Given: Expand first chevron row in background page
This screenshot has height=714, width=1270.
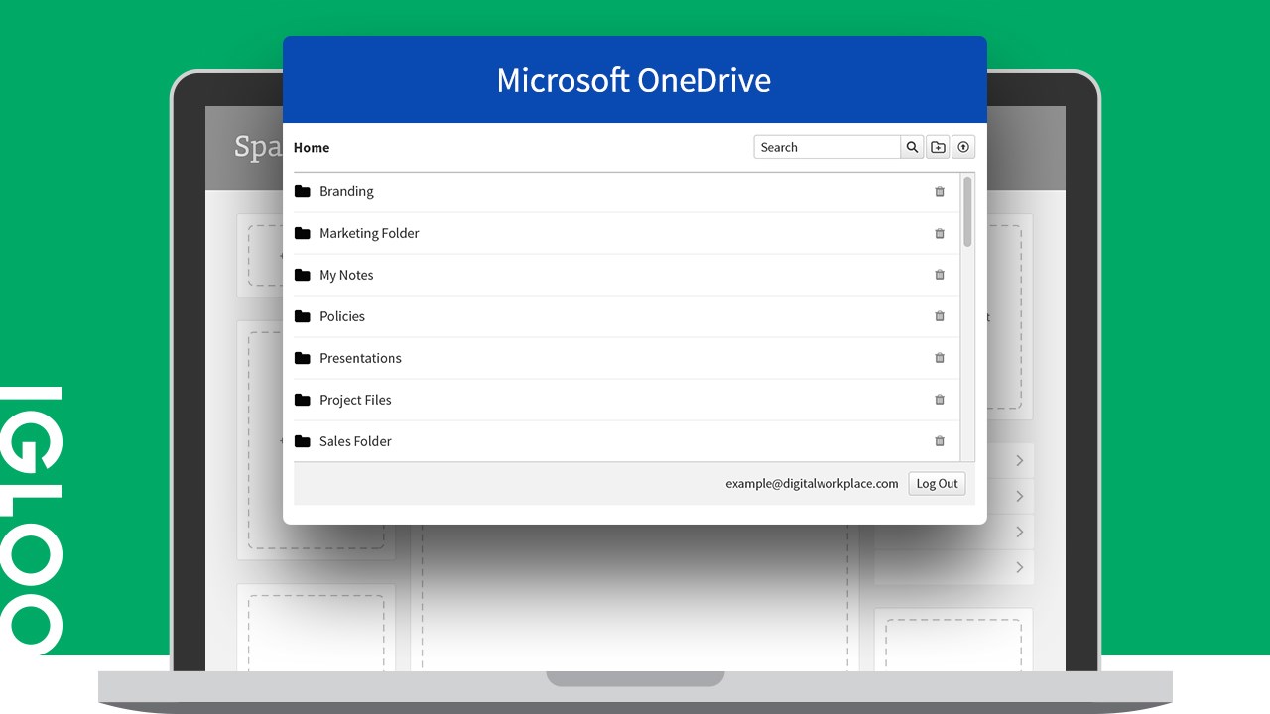Looking at the screenshot, I should [x=1020, y=461].
